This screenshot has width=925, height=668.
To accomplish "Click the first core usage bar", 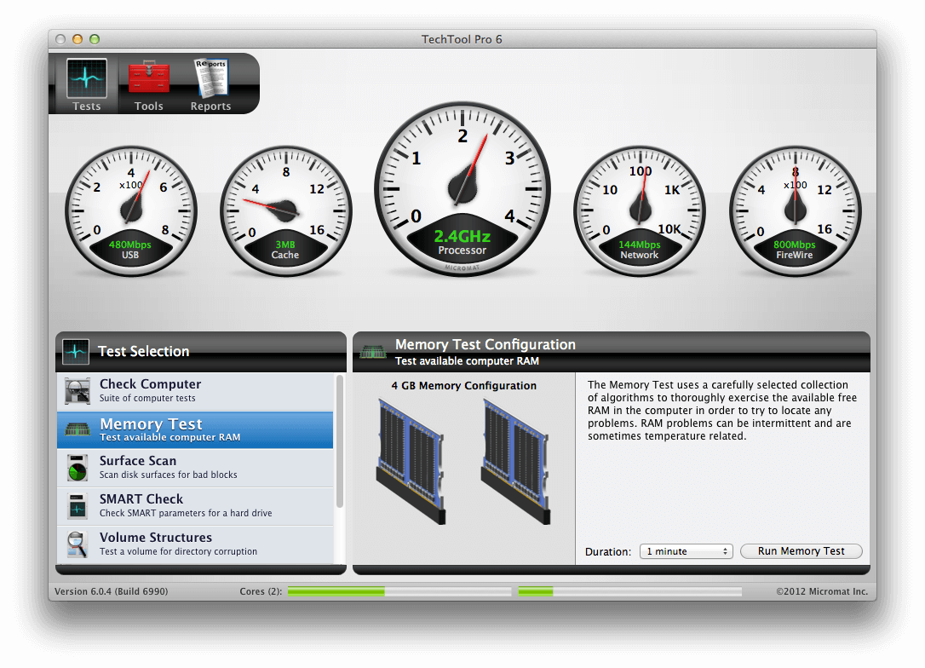I will coord(399,591).
